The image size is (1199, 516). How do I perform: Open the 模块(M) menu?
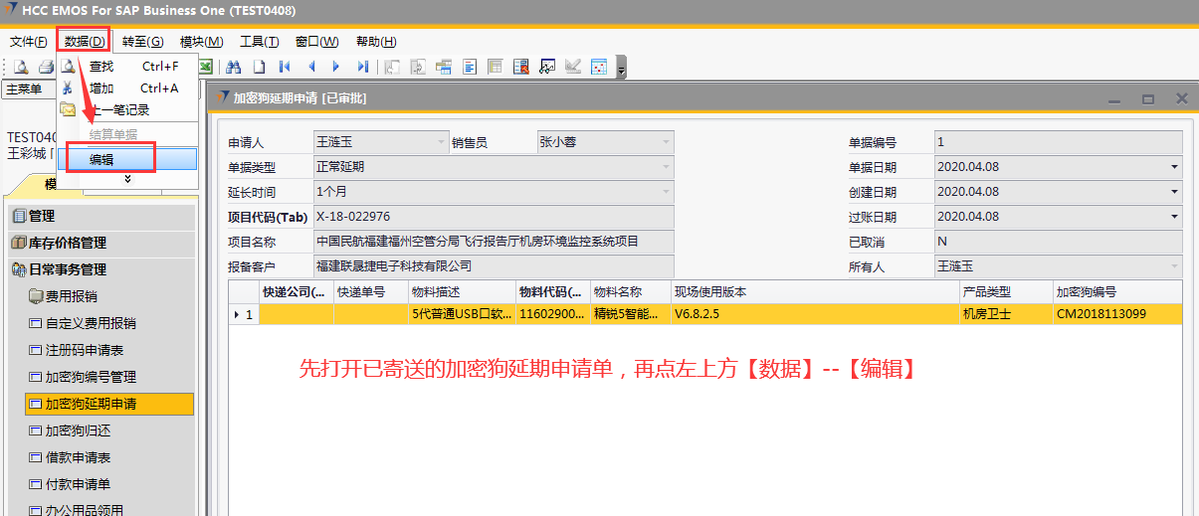[201, 42]
